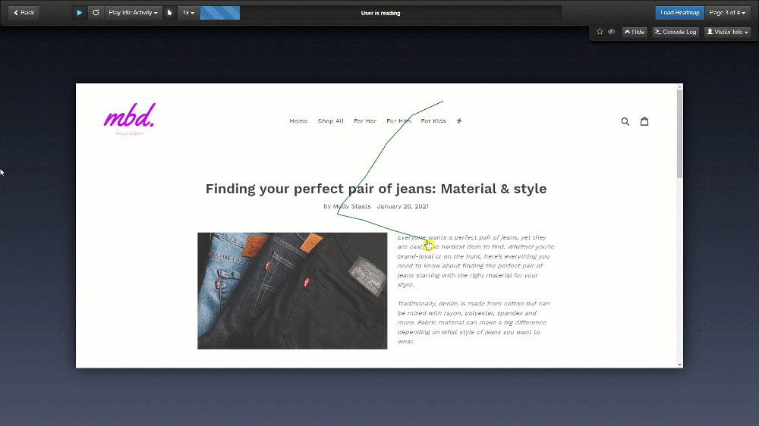Screen dimensions: 759x426
Task: Open the Play Idle Activity dropdown
Action: (133, 13)
